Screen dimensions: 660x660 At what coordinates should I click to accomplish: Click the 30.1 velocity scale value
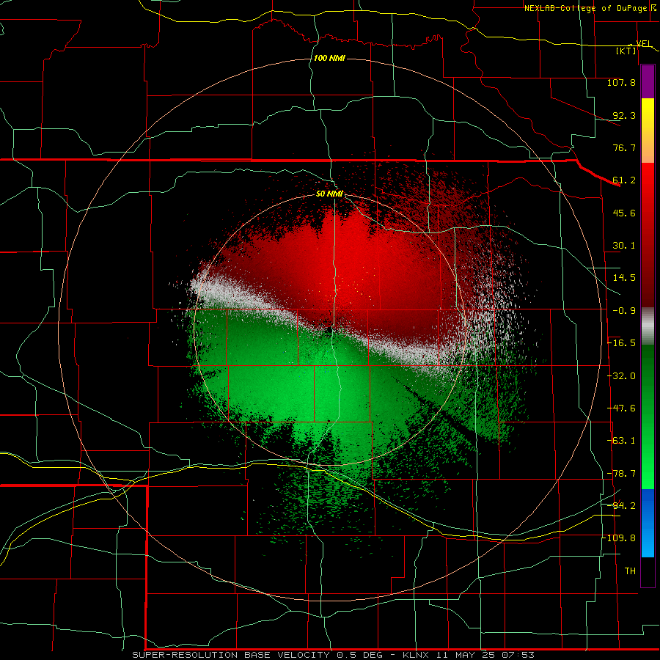click(x=624, y=246)
